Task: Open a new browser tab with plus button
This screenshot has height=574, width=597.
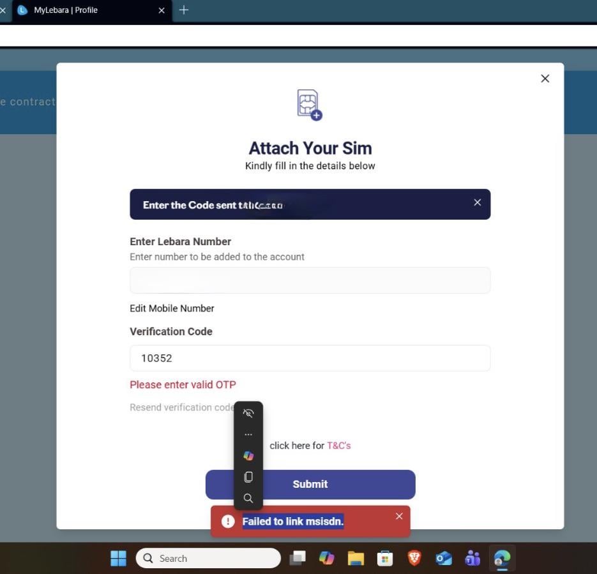Action: (x=184, y=10)
